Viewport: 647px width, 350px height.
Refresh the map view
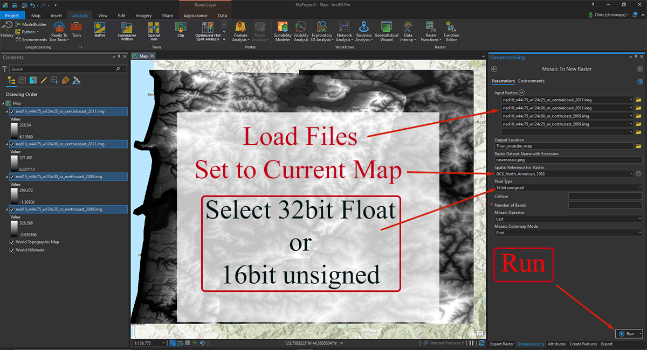(x=481, y=342)
